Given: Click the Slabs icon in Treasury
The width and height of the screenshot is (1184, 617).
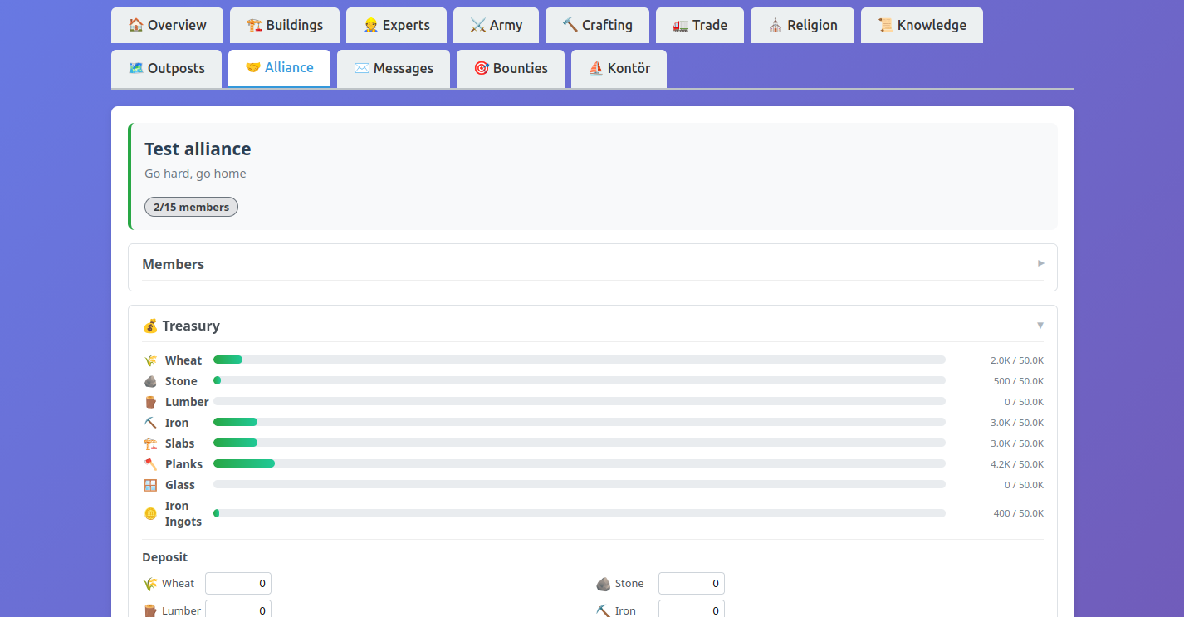Looking at the screenshot, I should click(150, 443).
